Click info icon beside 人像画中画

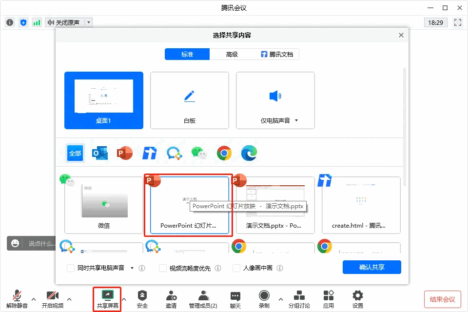[x=280, y=268]
